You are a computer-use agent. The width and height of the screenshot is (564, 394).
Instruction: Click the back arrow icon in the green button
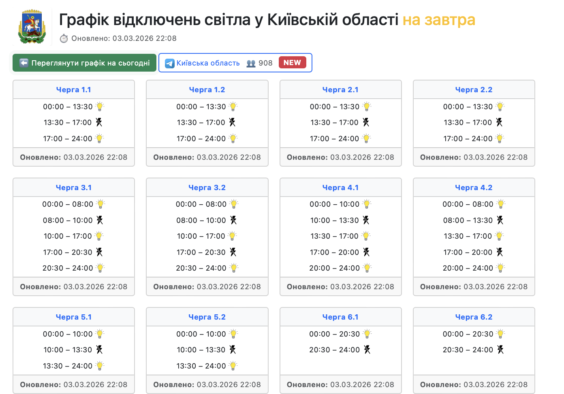24,63
